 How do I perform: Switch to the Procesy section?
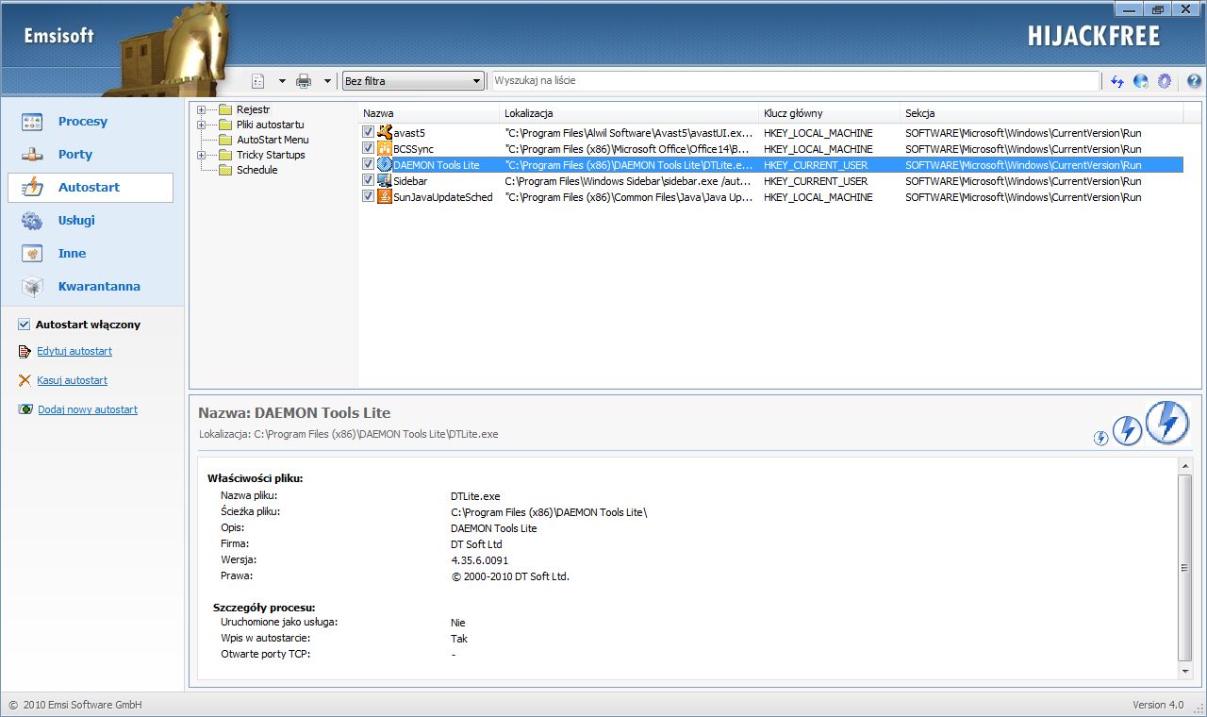click(x=91, y=122)
